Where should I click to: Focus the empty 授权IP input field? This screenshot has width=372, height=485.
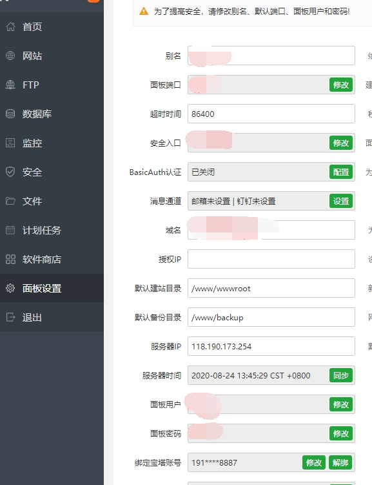point(271,259)
